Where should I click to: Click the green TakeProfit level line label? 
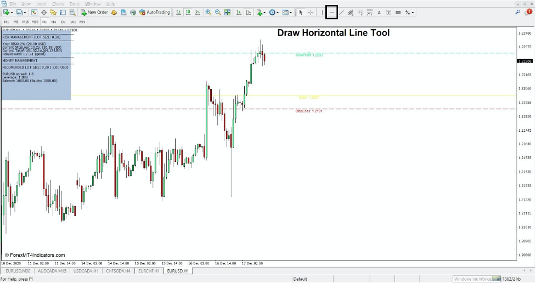click(309, 55)
